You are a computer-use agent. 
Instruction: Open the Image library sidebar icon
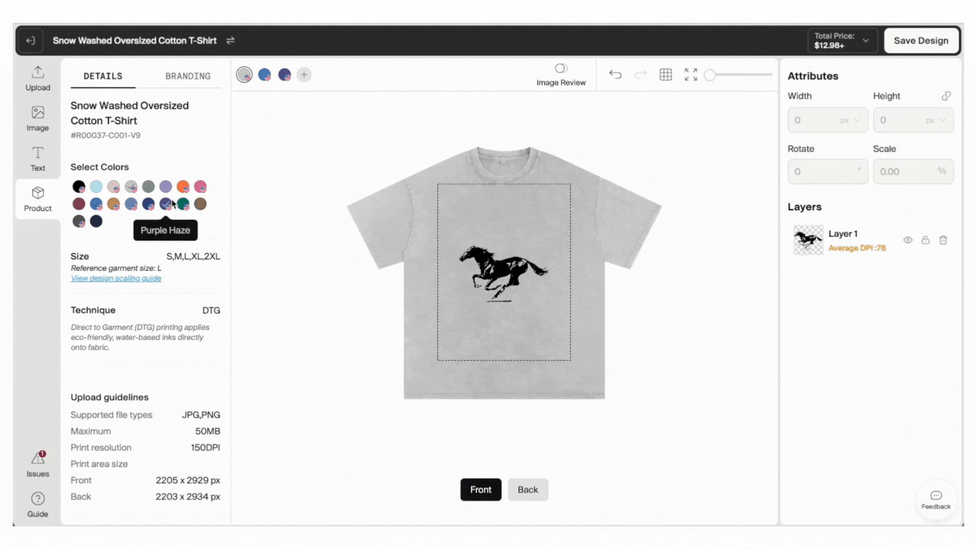(38, 118)
